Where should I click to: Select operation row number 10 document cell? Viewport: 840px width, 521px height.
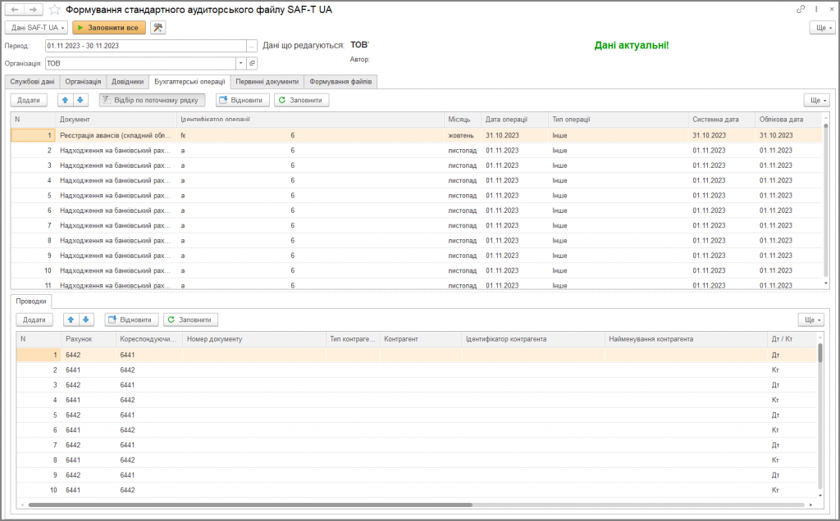116,270
